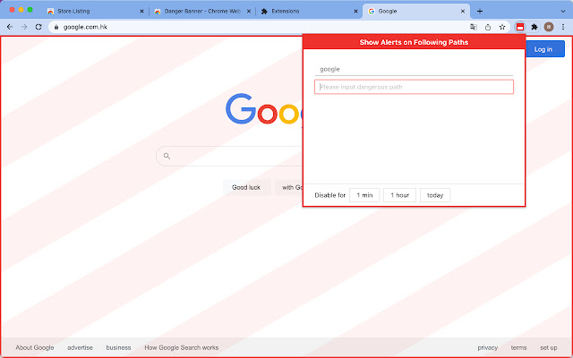This screenshot has height=358, width=573.
Task: Close the Google tab
Action: 463,12
